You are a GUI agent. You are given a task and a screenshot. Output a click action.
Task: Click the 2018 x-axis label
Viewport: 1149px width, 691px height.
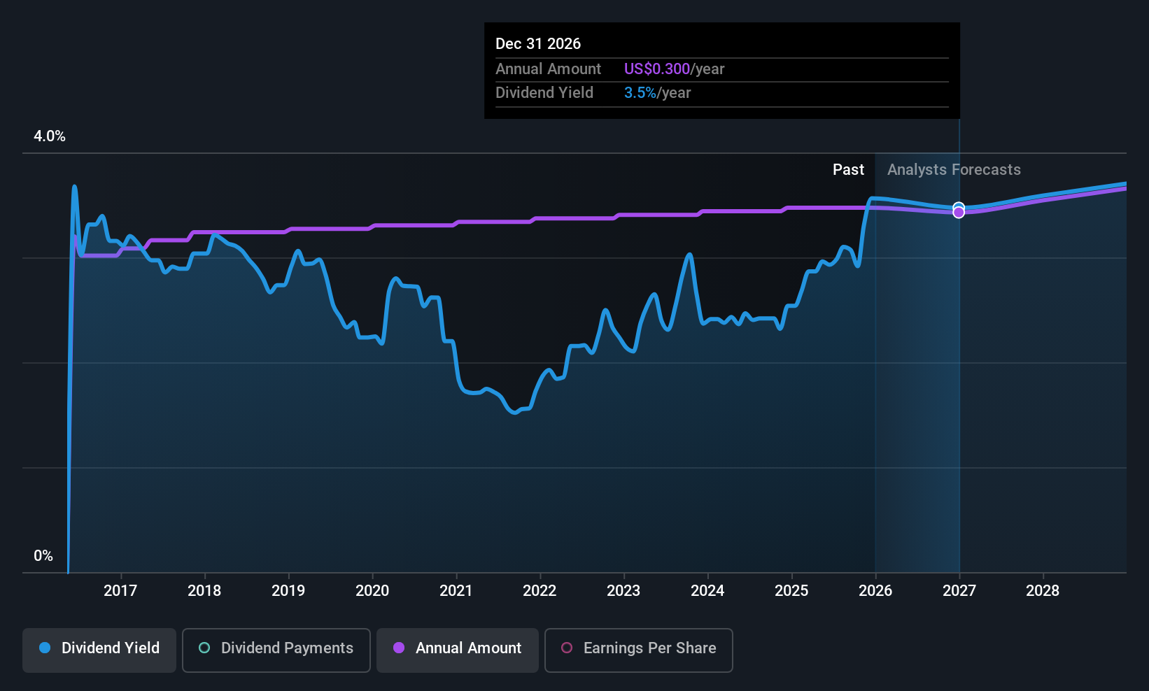[x=204, y=591]
